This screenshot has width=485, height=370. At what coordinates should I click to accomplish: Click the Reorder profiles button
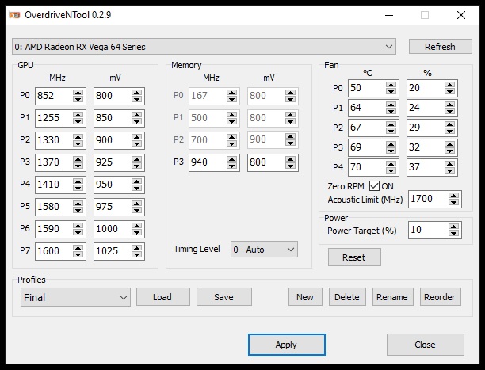[440, 297]
